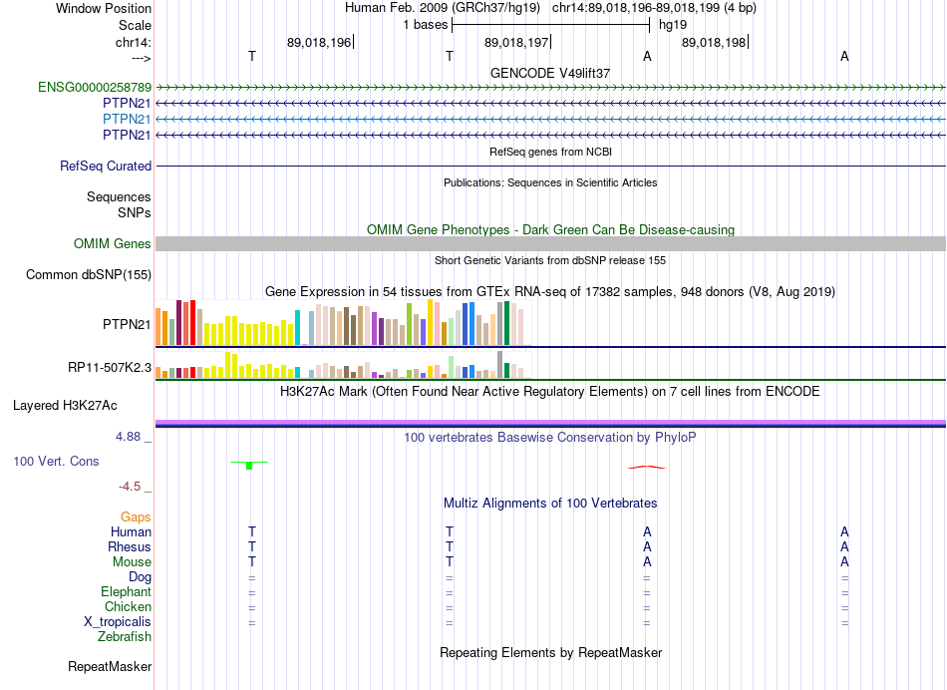The height and width of the screenshot is (690, 947).
Task: Click the 89,018,197 ruler position
Action: click(516, 42)
